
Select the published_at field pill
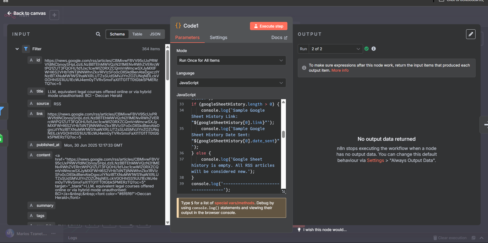45,145
